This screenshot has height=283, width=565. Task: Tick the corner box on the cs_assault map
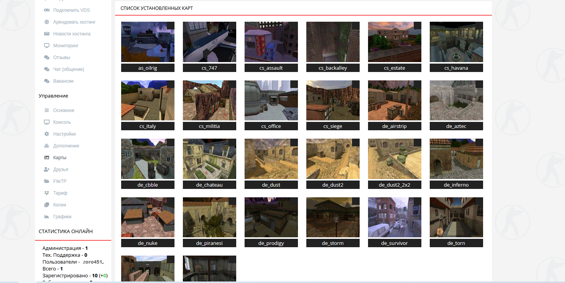(x=294, y=26)
